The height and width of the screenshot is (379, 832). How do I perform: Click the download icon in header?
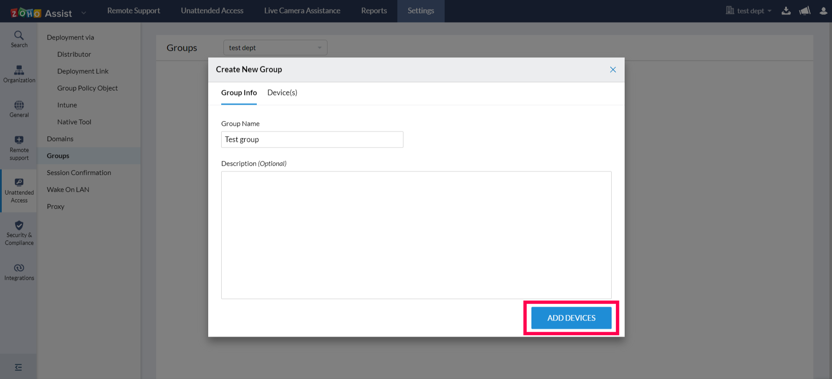(786, 11)
